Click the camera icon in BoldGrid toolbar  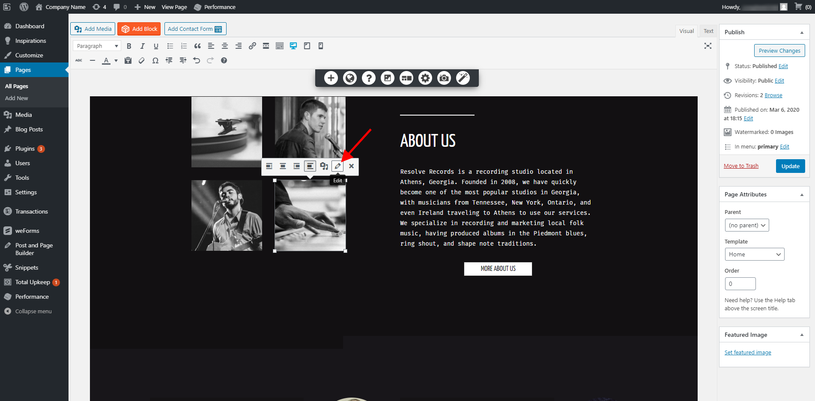coord(444,78)
